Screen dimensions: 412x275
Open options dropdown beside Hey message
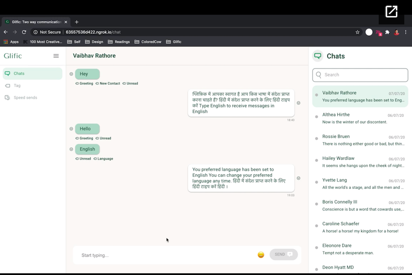pos(71,74)
